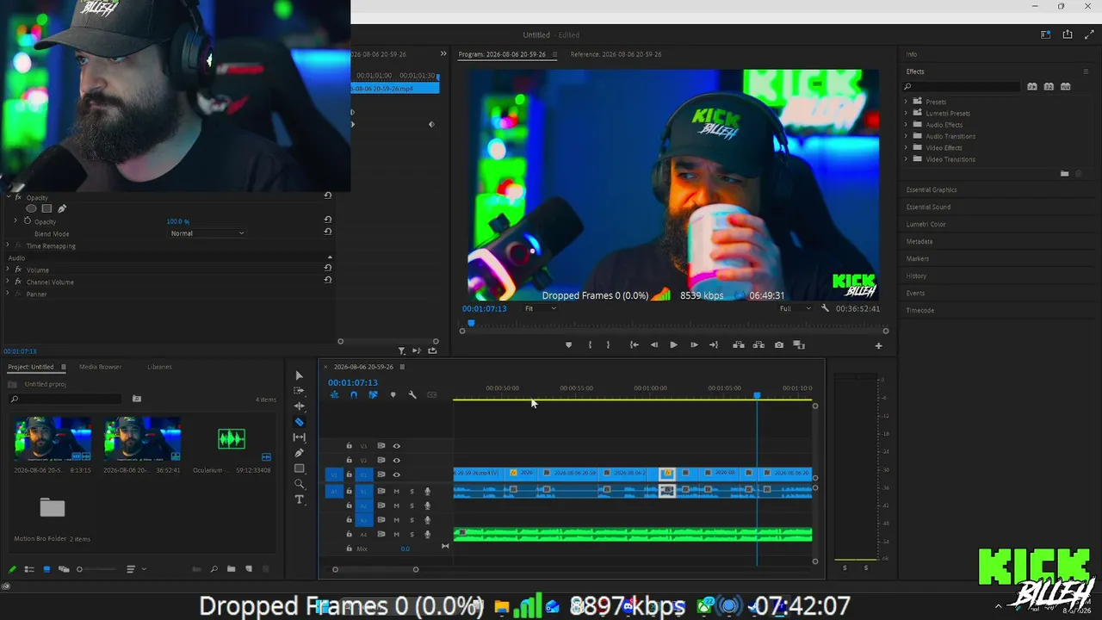Select the Zoom tool magnifier
The image size is (1102, 620).
pyautogui.click(x=299, y=484)
